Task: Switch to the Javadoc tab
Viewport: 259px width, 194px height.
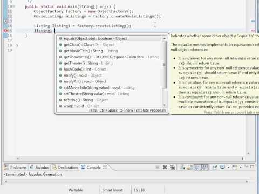Action: pos(39,168)
